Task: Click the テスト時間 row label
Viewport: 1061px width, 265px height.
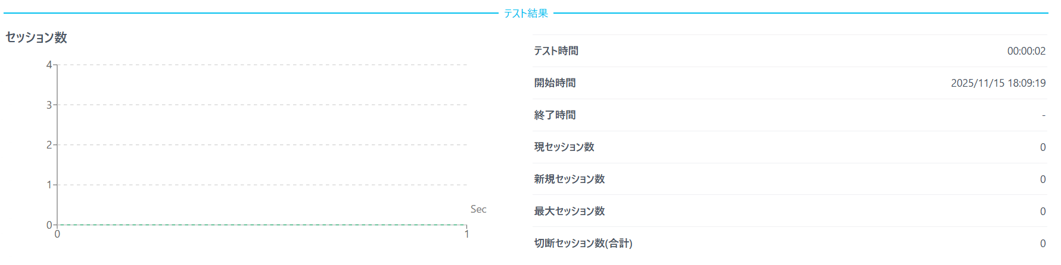Action: [556, 51]
